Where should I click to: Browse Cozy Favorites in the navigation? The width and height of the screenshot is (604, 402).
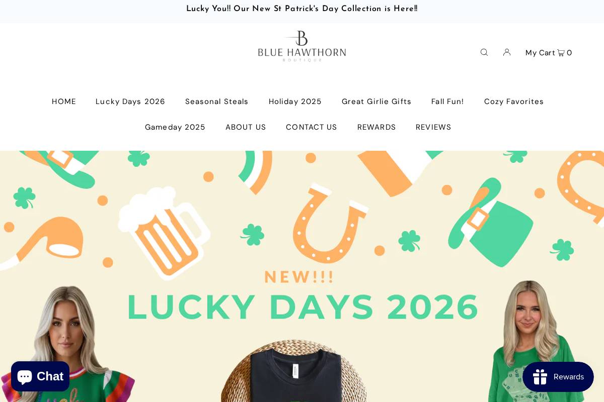(x=514, y=102)
